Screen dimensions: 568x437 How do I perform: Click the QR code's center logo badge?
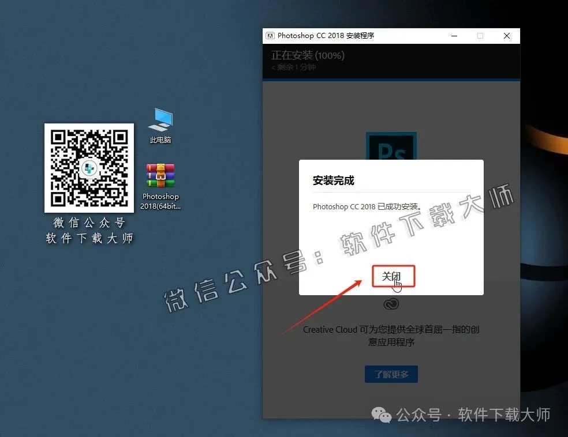89,168
